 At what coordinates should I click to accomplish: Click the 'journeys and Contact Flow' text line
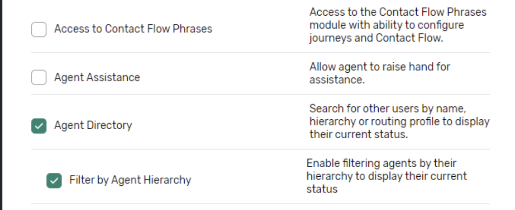pyautogui.click(x=376, y=38)
